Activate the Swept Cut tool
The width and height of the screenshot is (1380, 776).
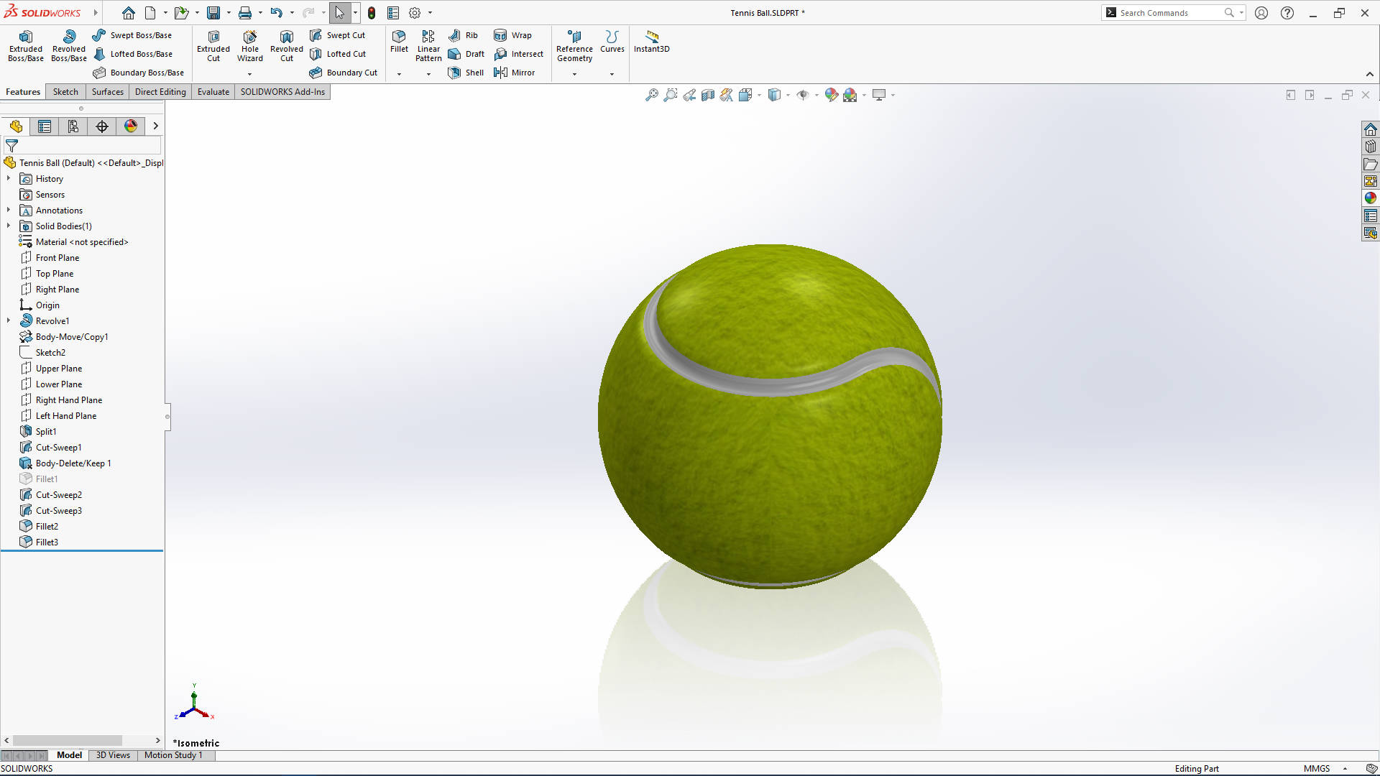click(338, 34)
